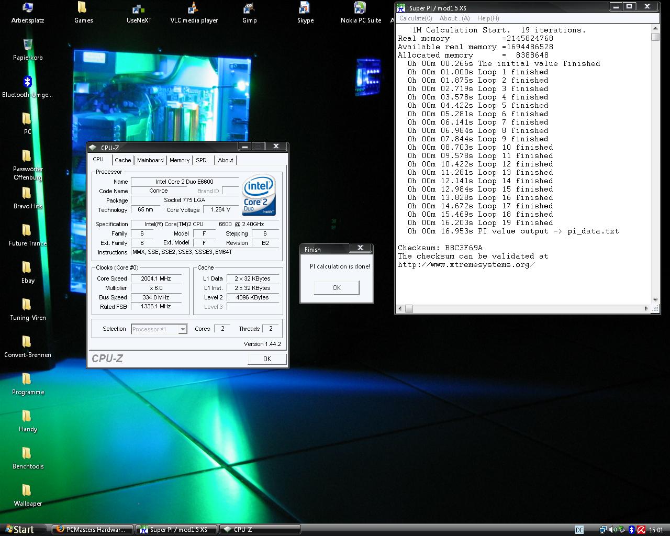Click the Super PI vertical scrollbar down arrow
The image size is (670, 536).
(x=655, y=300)
